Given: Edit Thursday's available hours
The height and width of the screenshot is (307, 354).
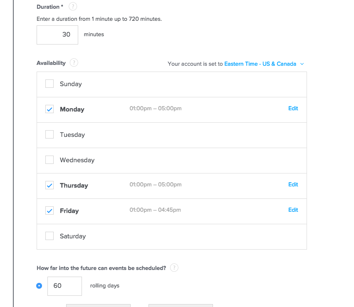Looking at the screenshot, I should click(x=293, y=185).
